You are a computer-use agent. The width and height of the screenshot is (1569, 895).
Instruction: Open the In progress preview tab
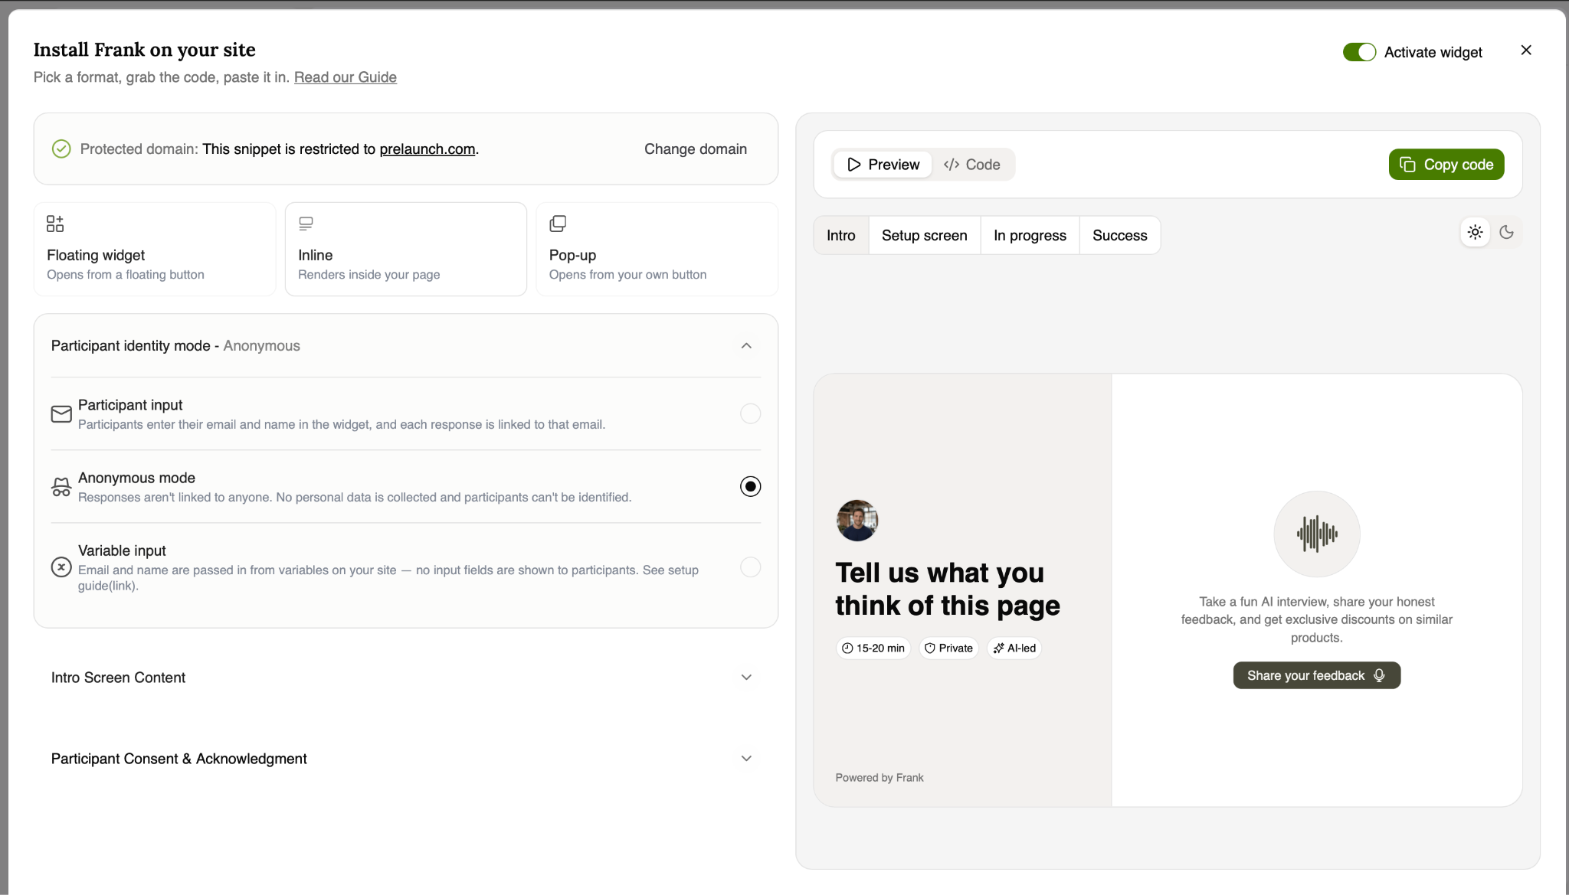[1030, 236]
